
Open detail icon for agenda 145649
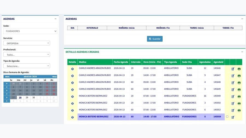coord(72,90)
